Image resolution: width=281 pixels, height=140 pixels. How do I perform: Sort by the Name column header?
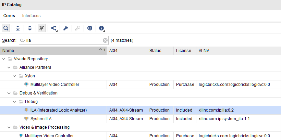pyautogui.click(x=51, y=51)
